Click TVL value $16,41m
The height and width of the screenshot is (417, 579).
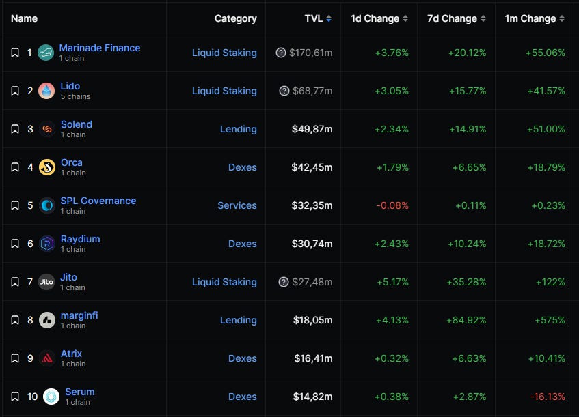313,358
